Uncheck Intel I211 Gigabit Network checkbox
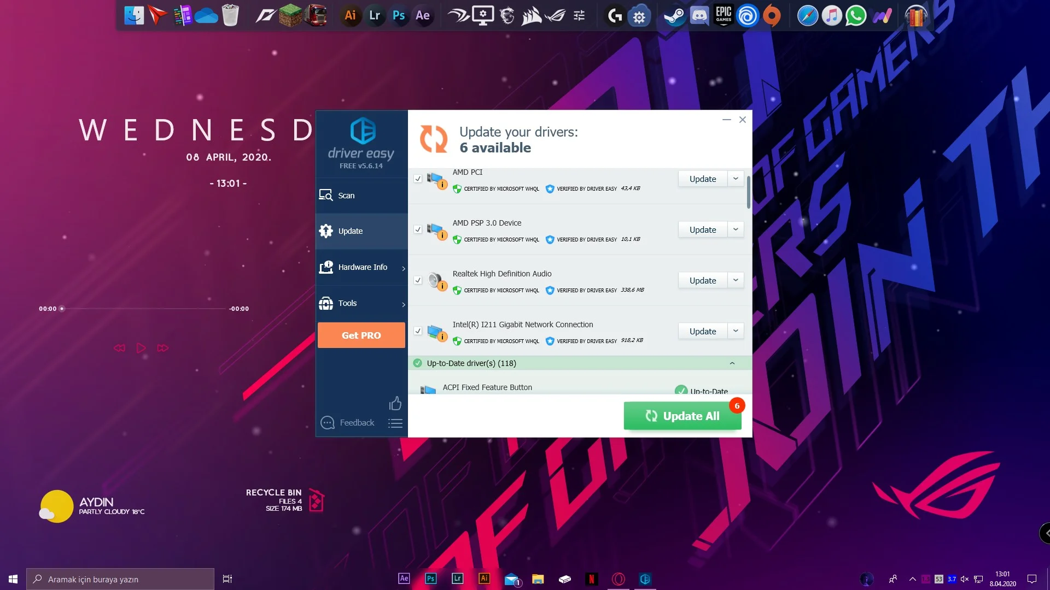This screenshot has width=1050, height=590. coord(418,331)
